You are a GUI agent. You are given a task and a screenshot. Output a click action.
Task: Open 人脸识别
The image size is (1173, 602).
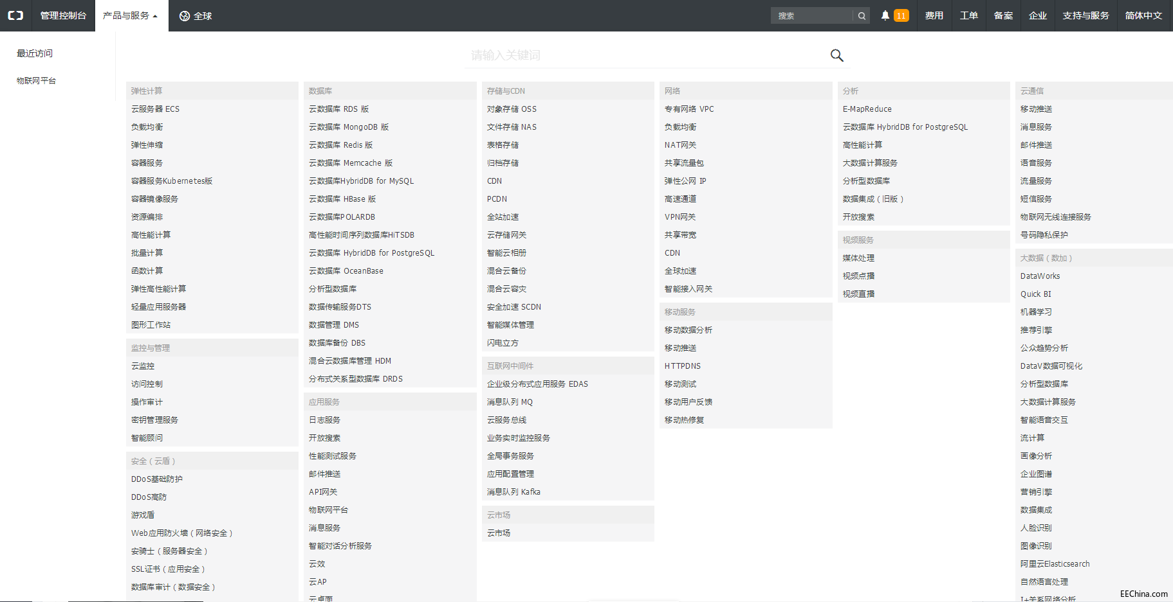(x=1036, y=527)
